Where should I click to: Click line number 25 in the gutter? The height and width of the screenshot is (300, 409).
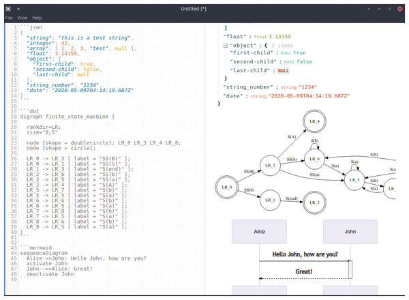[14, 153]
